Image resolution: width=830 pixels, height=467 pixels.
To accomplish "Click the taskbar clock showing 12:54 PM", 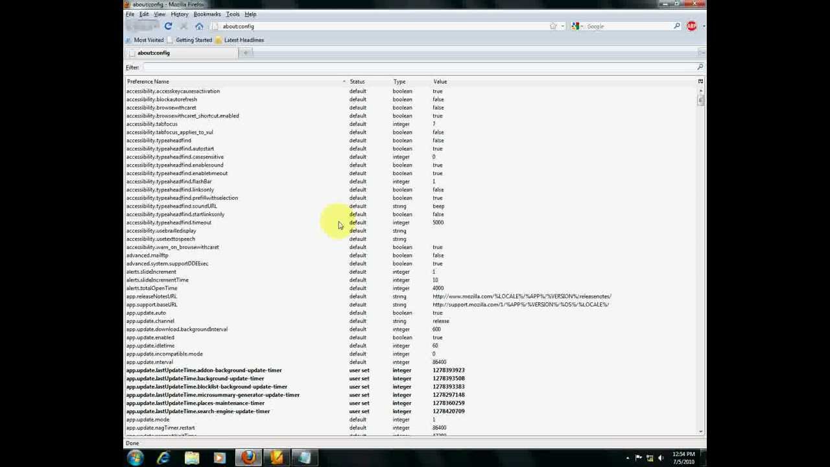I will click(684, 458).
